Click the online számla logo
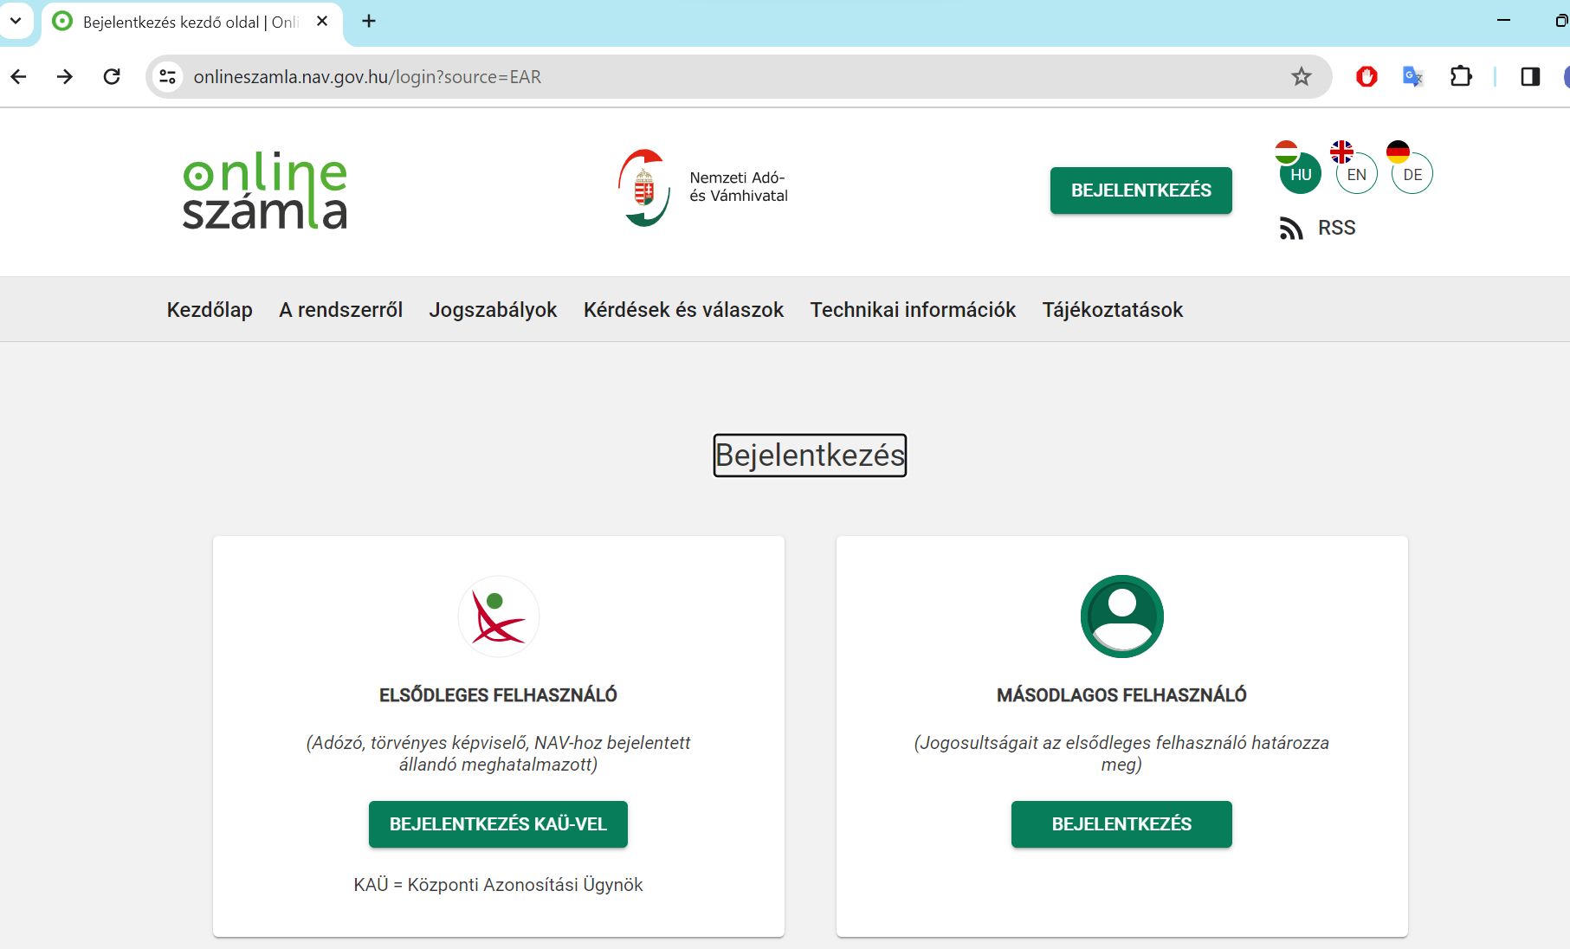The height and width of the screenshot is (949, 1570). (x=265, y=190)
